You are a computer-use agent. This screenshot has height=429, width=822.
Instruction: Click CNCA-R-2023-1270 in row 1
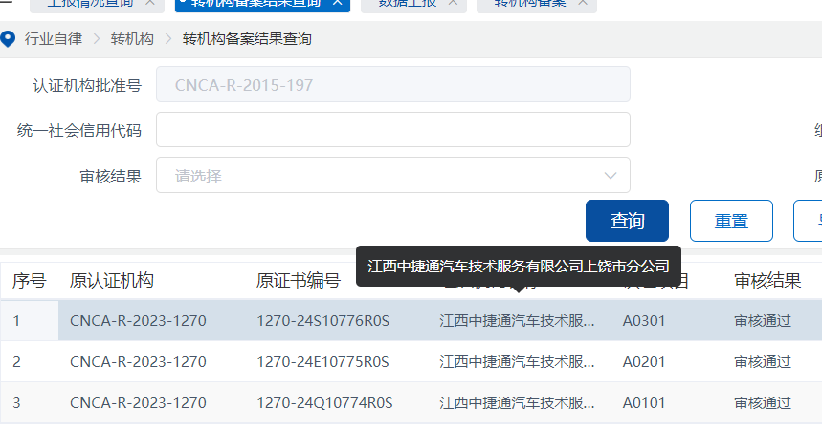[138, 321]
